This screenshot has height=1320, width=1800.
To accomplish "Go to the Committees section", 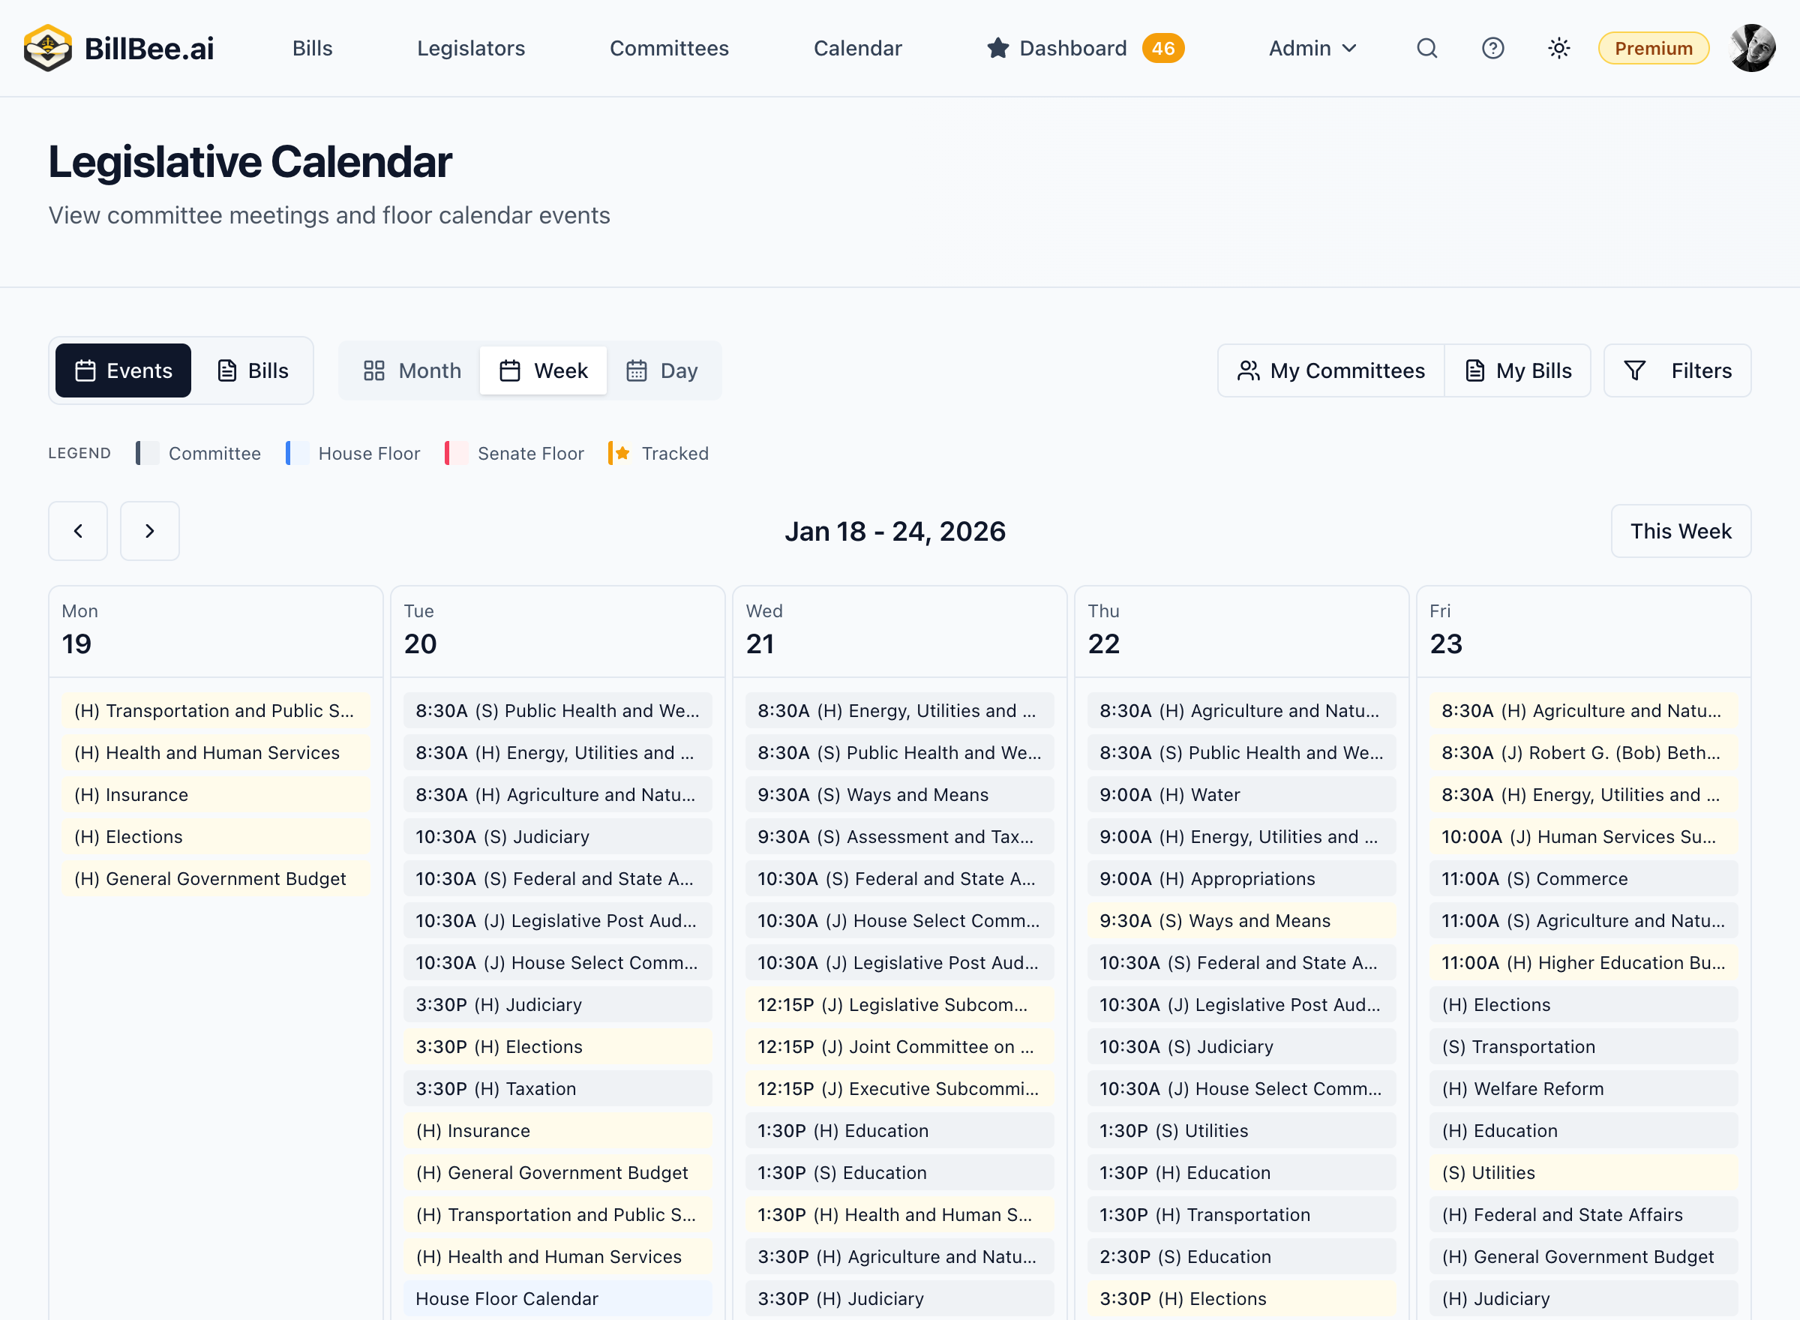I will coord(669,48).
